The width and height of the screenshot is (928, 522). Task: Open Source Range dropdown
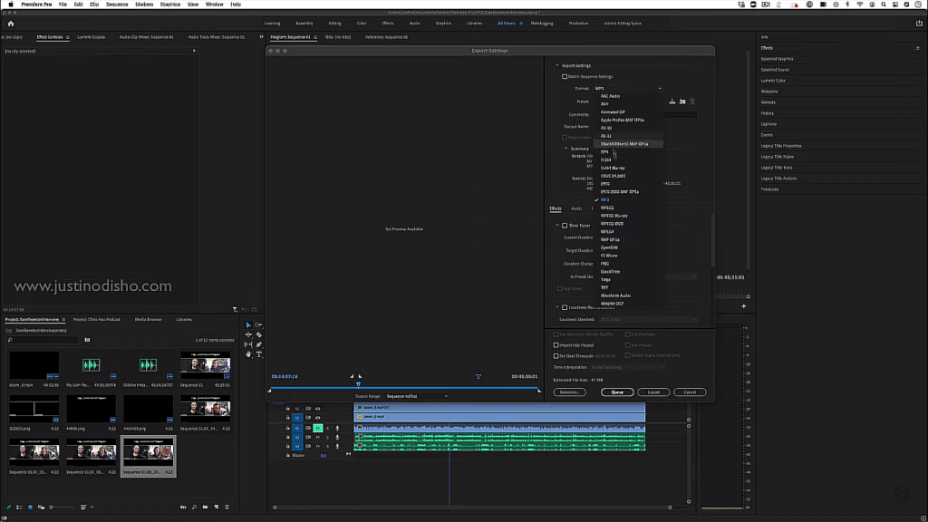(417, 397)
